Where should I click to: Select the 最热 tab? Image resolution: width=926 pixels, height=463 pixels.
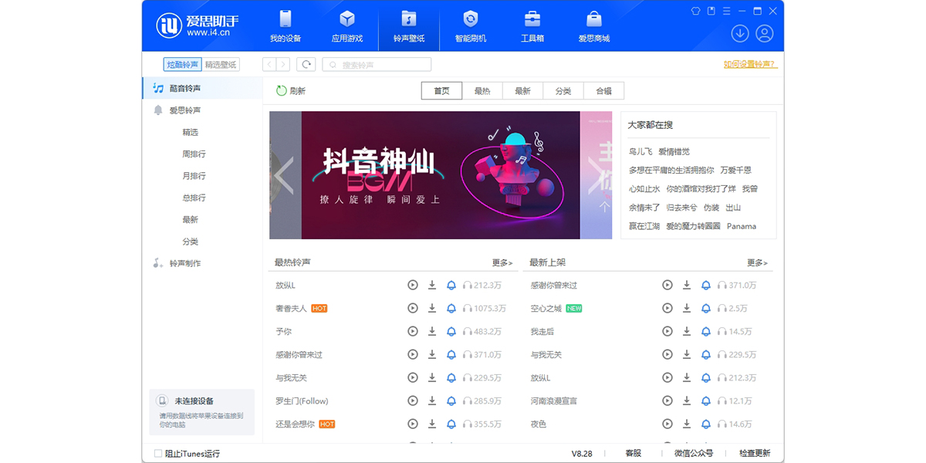pyautogui.click(x=482, y=91)
